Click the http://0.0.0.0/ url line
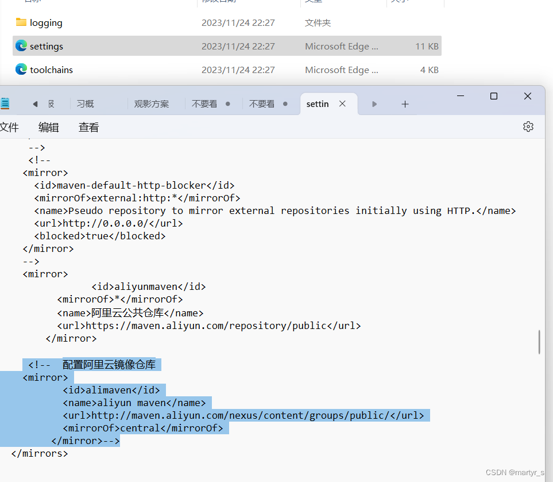Viewport: 553px width, 482px height. (x=109, y=223)
